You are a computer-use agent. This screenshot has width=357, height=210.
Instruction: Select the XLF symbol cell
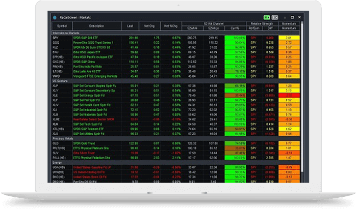click(62, 100)
